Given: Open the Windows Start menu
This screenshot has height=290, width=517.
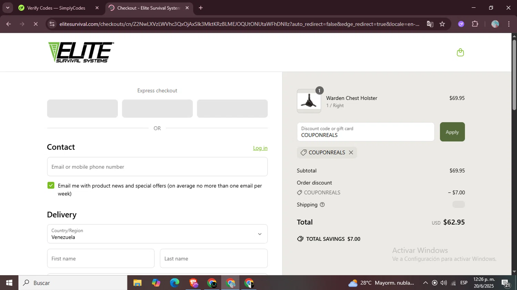Looking at the screenshot, I should (9, 283).
